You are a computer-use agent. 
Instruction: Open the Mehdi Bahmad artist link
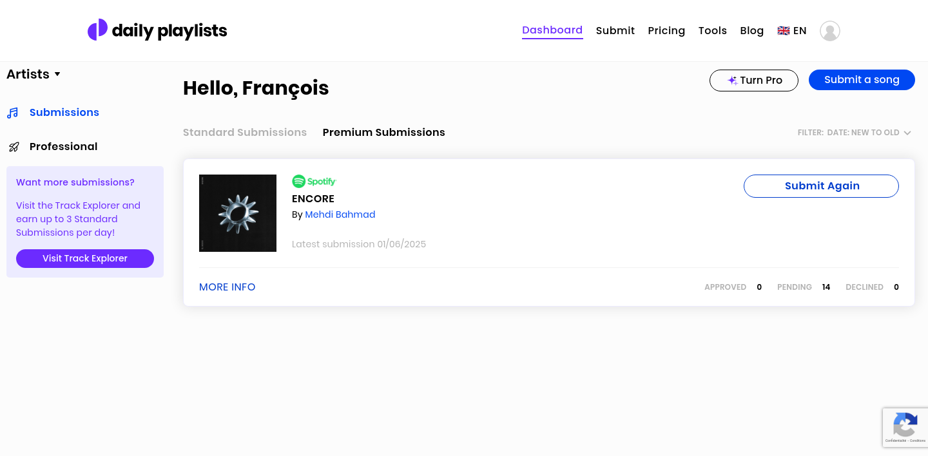point(340,214)
